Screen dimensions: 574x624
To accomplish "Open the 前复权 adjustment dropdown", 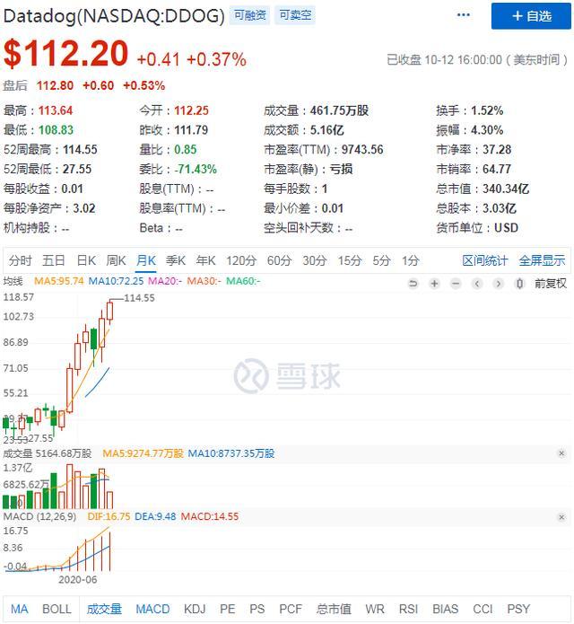I will click(550, 284).
